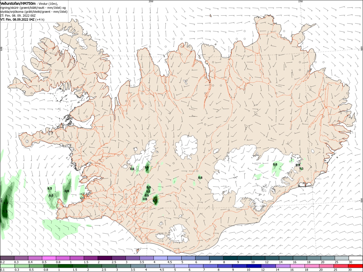Click the 10 label on the upper scale
Screen dimensions: 363x272
coord(253,262)
